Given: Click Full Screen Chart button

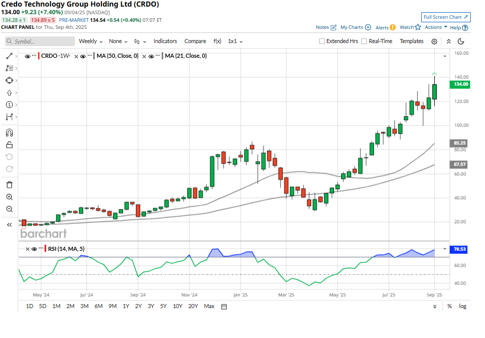Looking at the screenshot, I should (x=445, y=17).
